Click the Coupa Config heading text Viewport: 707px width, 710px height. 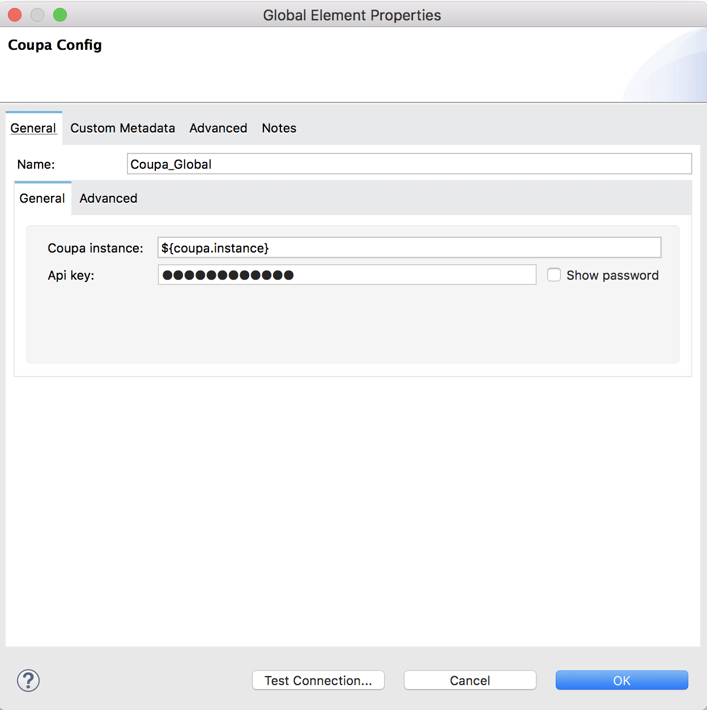click(55, 45)
